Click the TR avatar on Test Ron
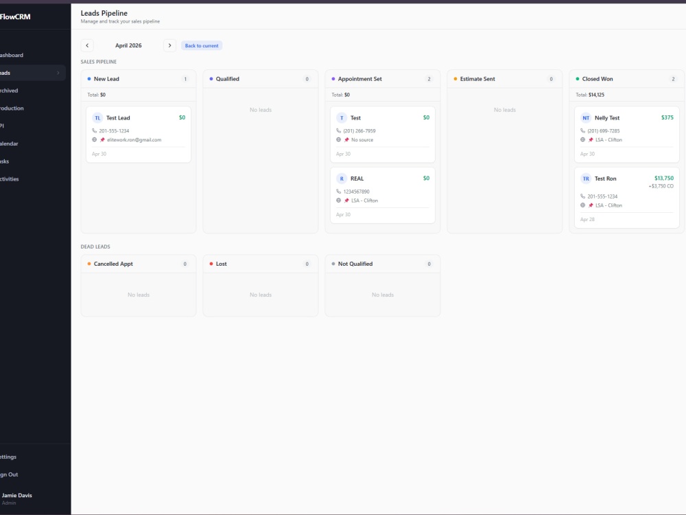The height and width of the screenshot is (515, 686). [x=586, y=179]
